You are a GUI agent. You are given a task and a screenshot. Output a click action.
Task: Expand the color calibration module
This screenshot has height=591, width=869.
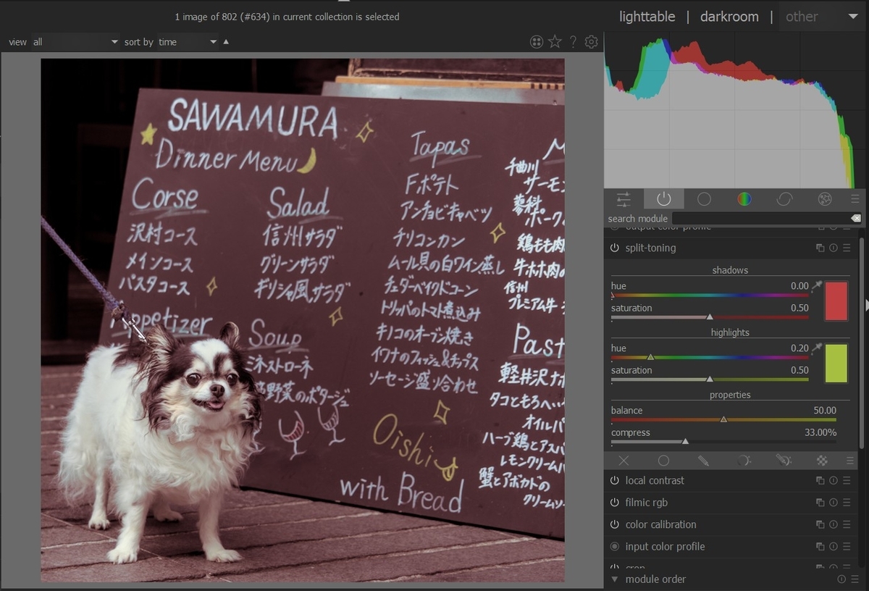[x=660, y=524]
